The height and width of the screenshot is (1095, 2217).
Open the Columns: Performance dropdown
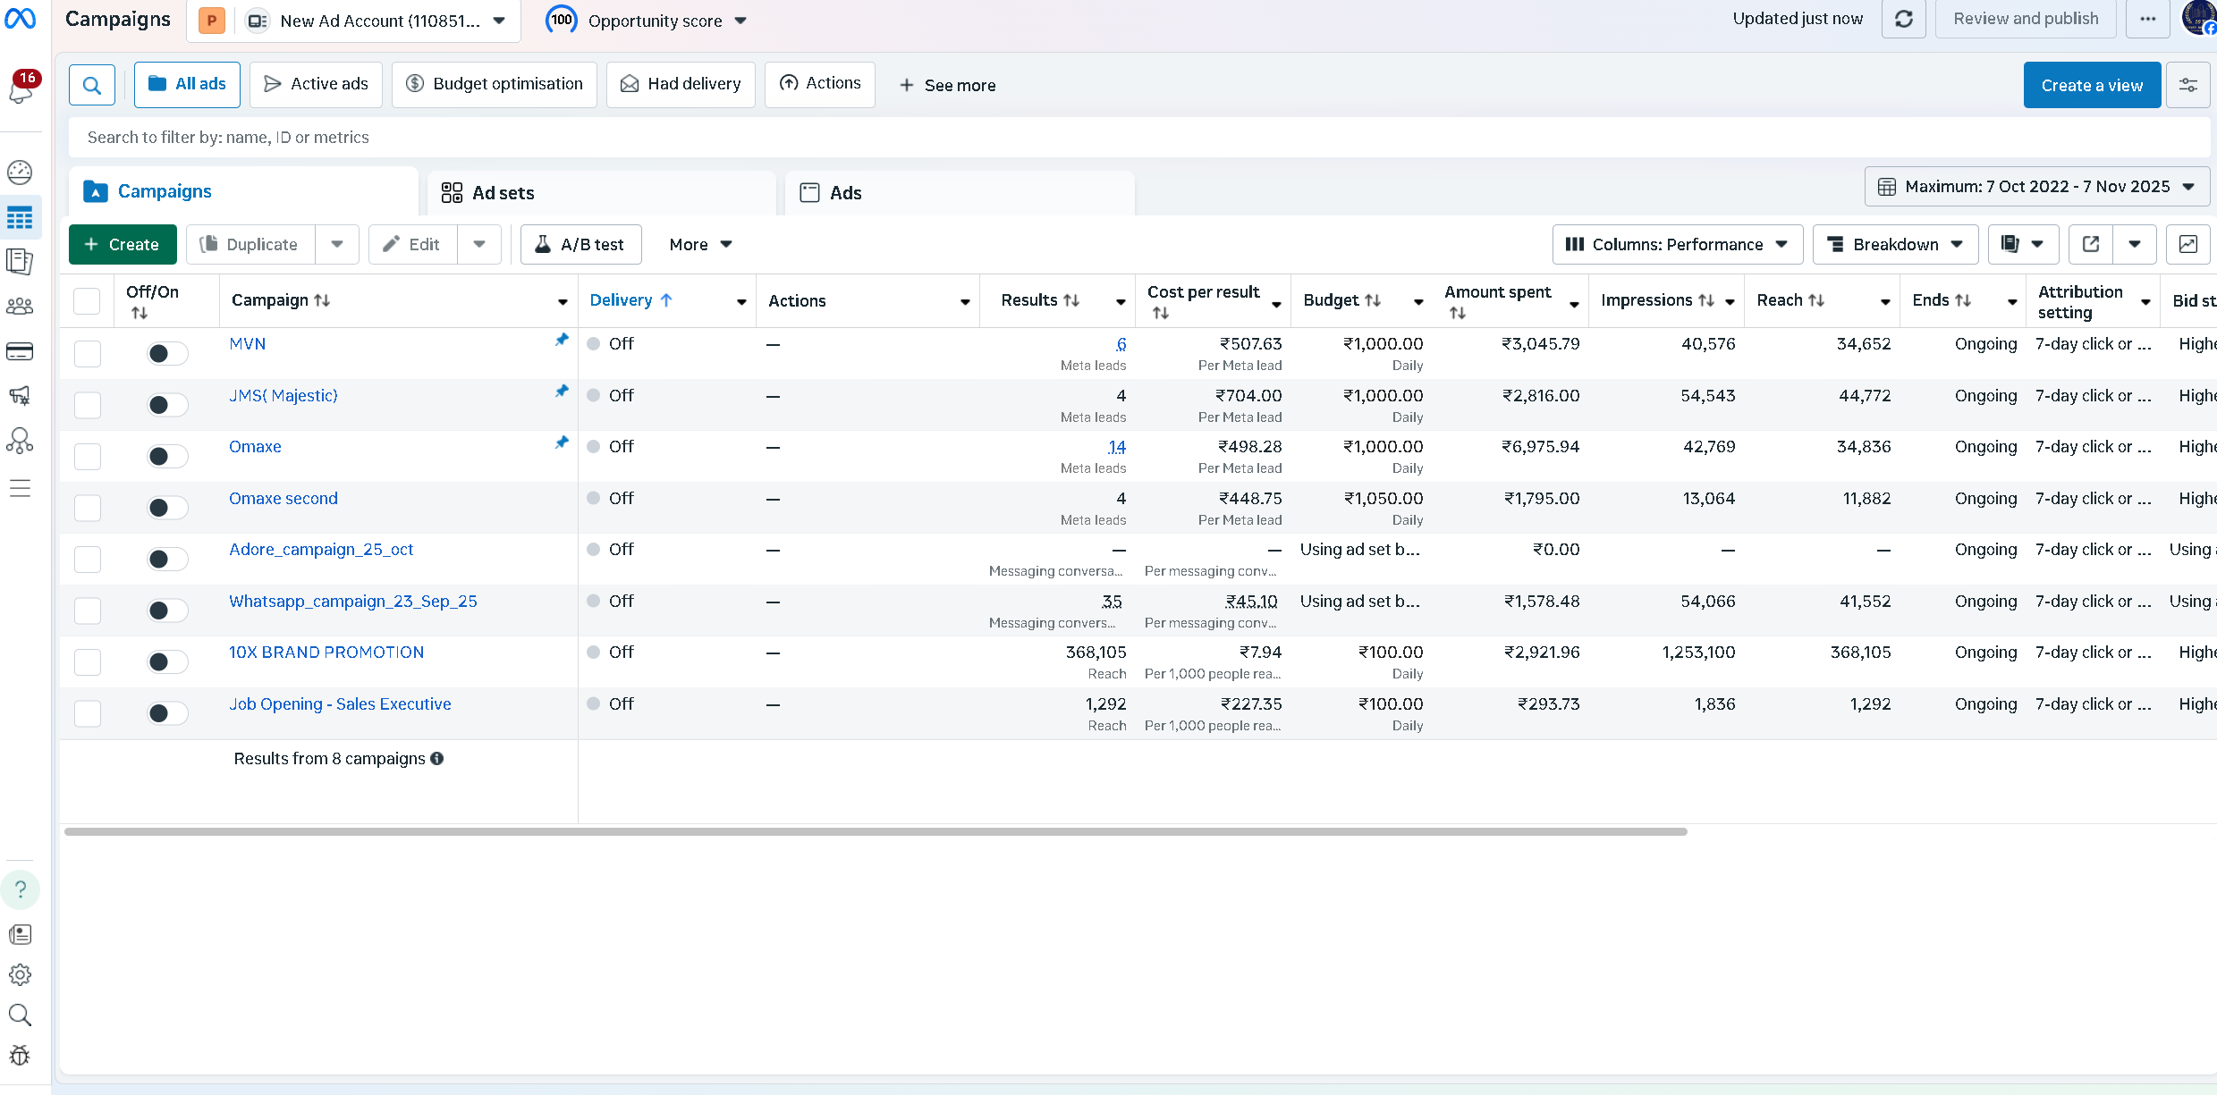(x=1677, y=244)
